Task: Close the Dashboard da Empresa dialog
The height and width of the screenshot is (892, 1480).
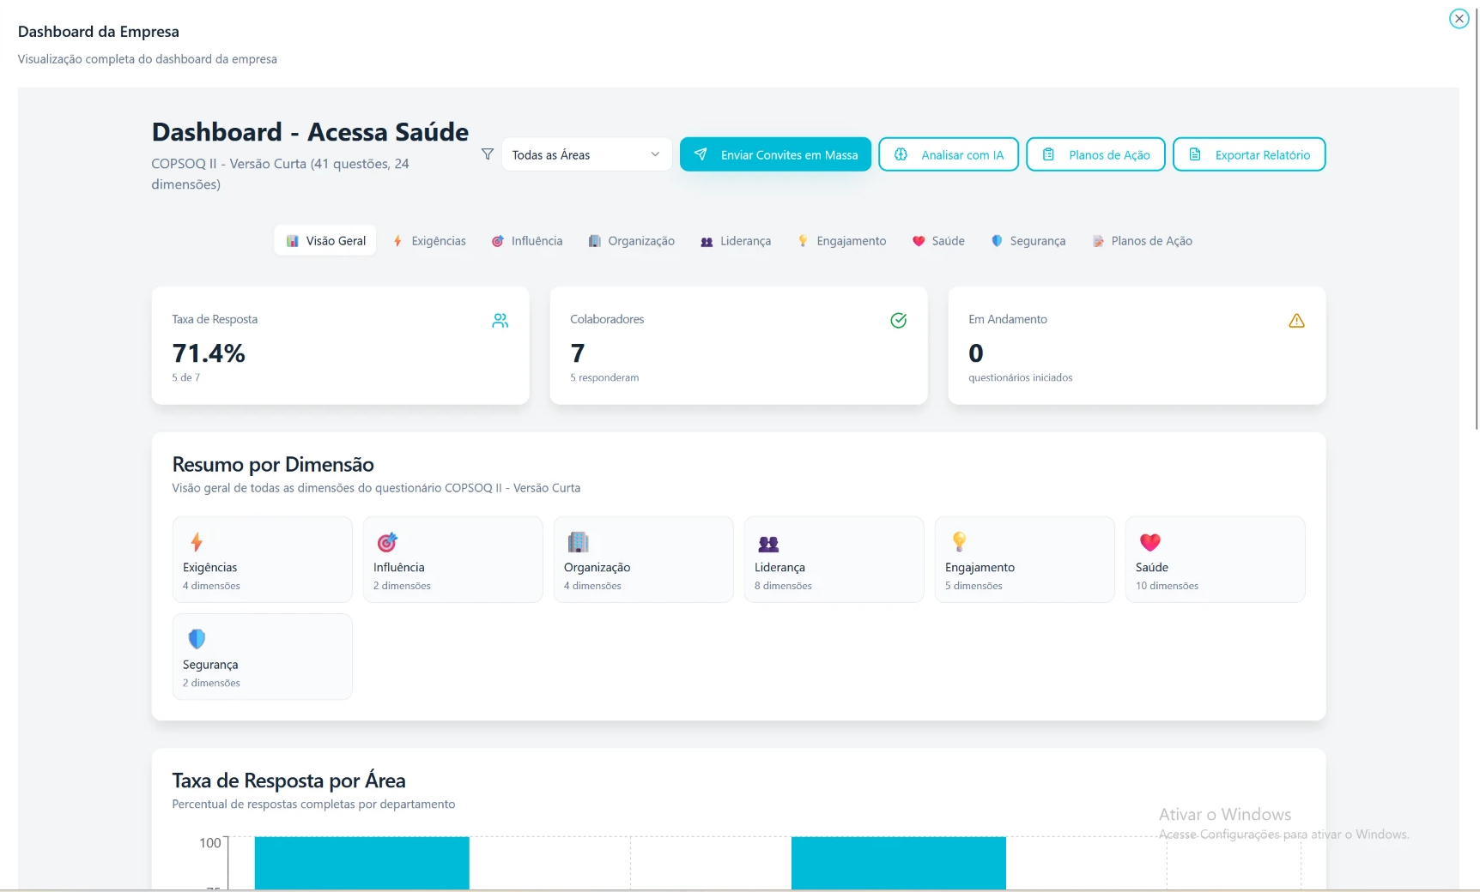Action: click(1459, 18)
